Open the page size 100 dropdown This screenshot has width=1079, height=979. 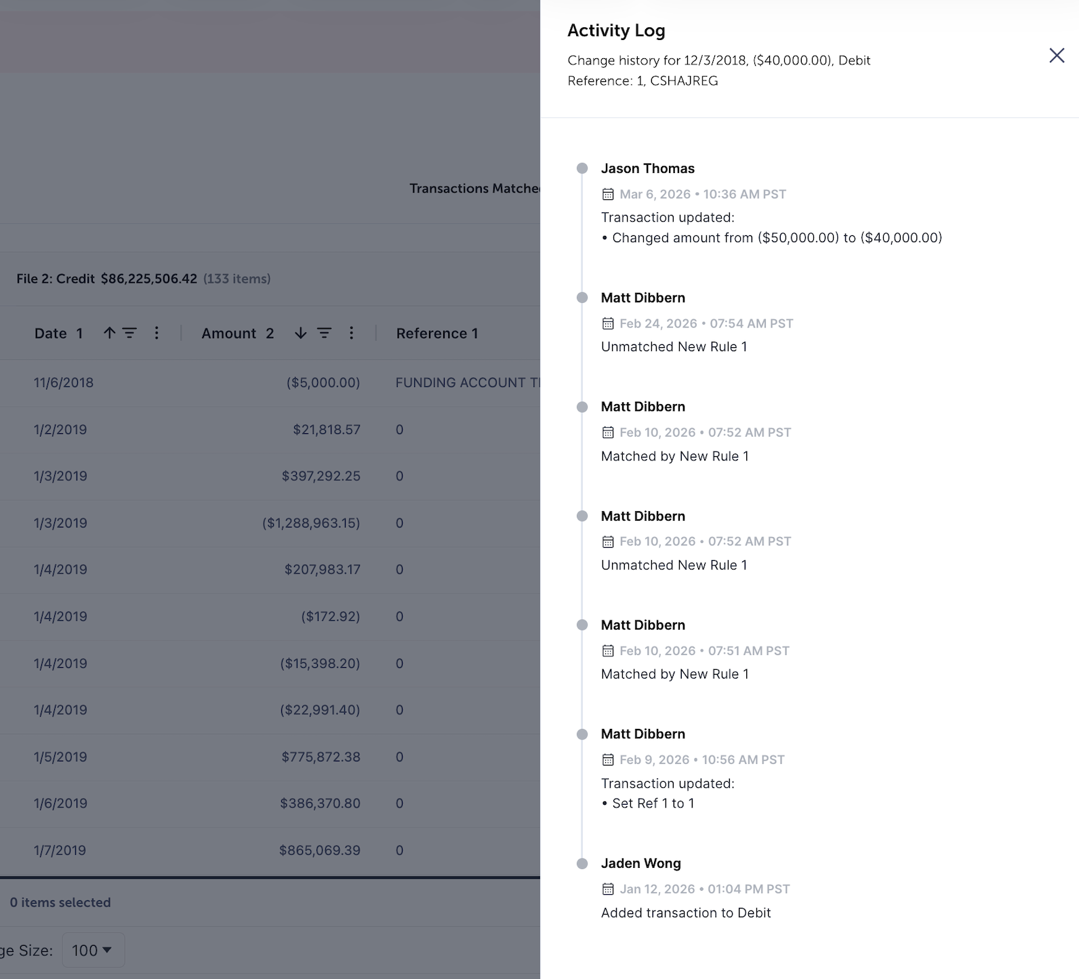[x=93, y=951]
